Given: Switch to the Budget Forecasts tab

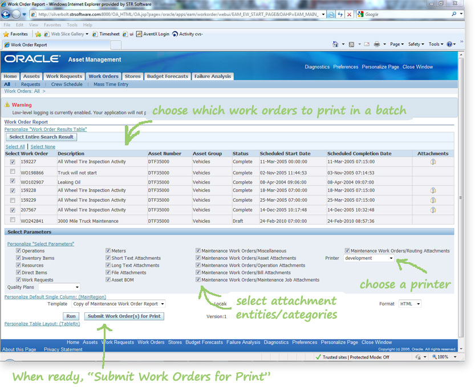Looking at the screenshot, I should point(168,76).
